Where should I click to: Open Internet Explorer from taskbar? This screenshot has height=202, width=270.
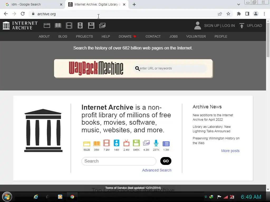point(36,197)
